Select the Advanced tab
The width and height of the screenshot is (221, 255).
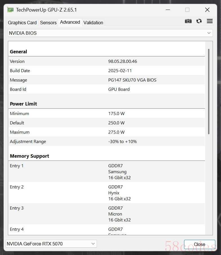[70, 22]
